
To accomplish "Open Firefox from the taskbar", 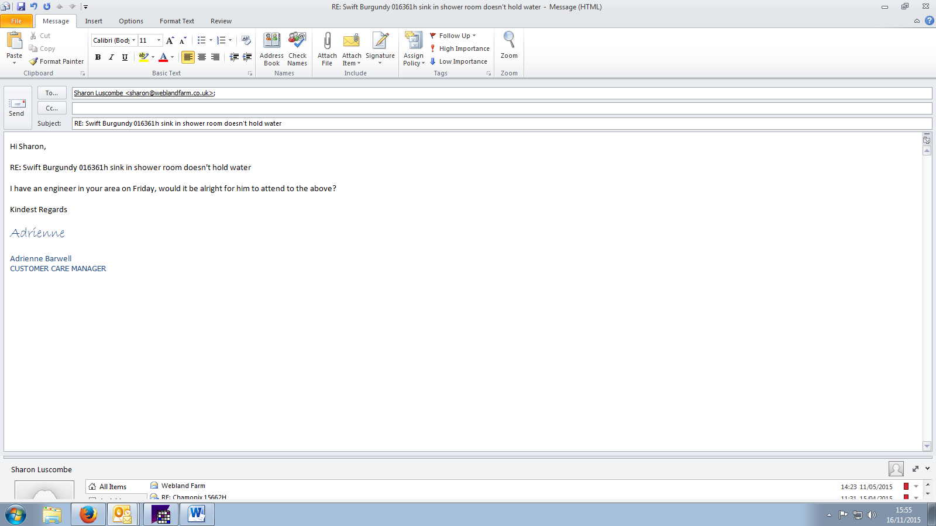I will 88,514.
